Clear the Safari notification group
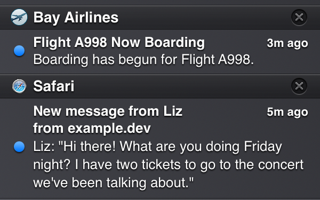This screenshot has width=320, height=200. coord(299,86)
